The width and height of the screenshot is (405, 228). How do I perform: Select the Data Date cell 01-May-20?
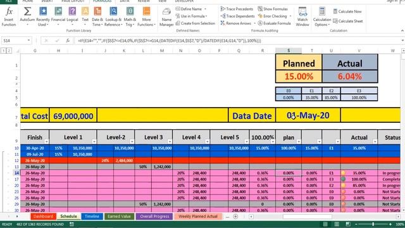(x=308, y=115)
